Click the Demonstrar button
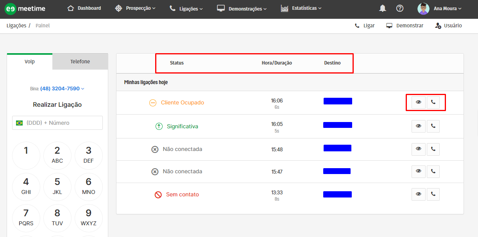The height and width of the screenshot is (237, 478). [x=405, y=25]
